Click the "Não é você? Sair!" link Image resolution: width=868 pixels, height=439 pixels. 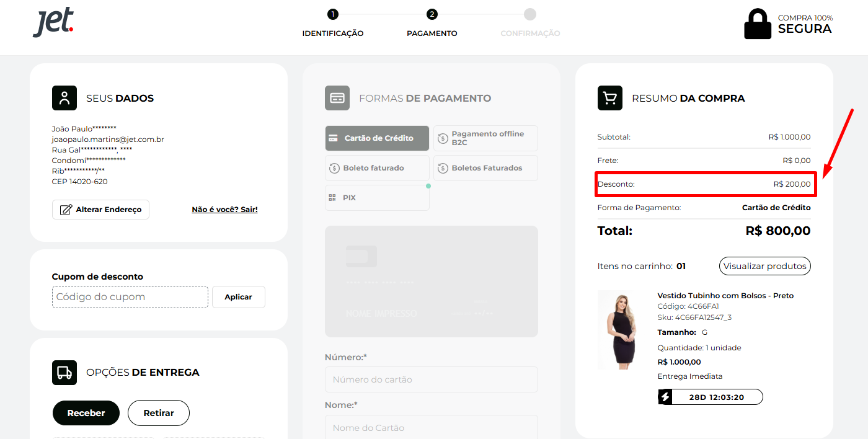[x=224, y=210]
